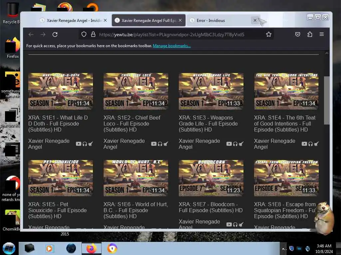Click the 'XRA: S1E2 - Chief Beef Loco' title
The height and width of the screenshot is (255, 341).
click(132, 124)
